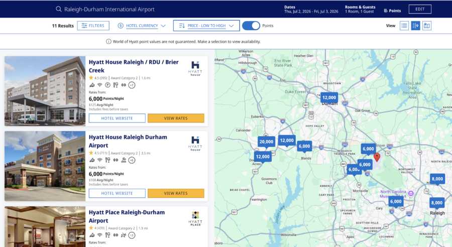This screenshot has width=452, height=247.
Task: Expand +7 more amenities on Brier Creek hotel
Action: 132,85
